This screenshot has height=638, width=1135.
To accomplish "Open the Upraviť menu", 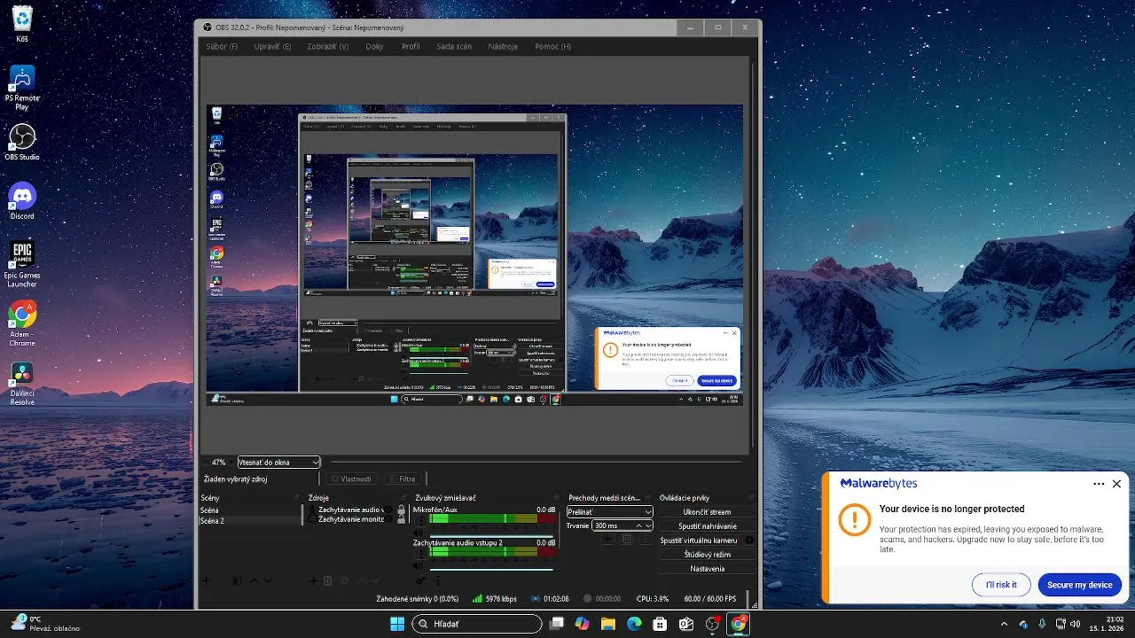I will [x=272, y=46].
